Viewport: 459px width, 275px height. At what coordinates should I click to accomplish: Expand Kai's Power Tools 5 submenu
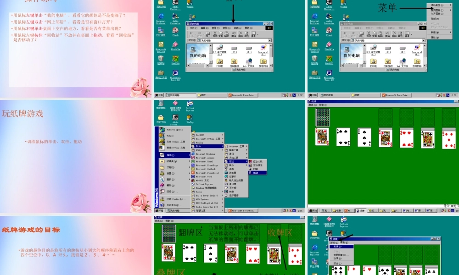[207, 196]
